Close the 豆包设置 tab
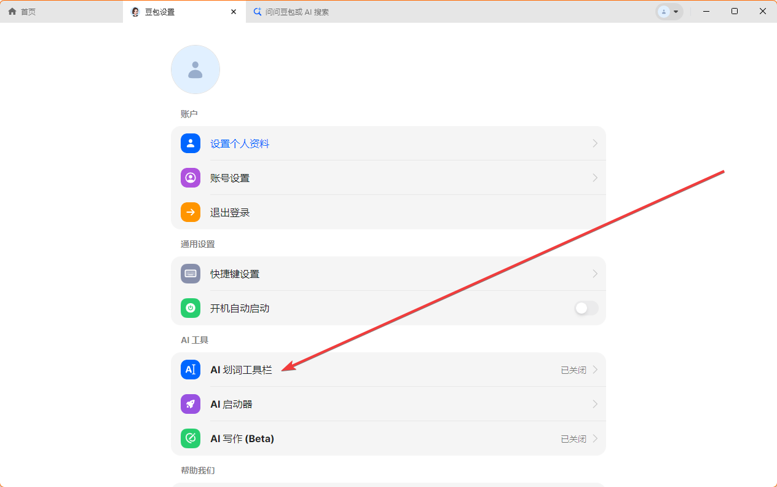This screenshot has width=777, height=487. pos(234,12)
